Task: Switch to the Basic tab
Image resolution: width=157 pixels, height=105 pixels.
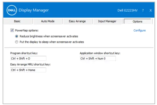Action: [17, 21]
